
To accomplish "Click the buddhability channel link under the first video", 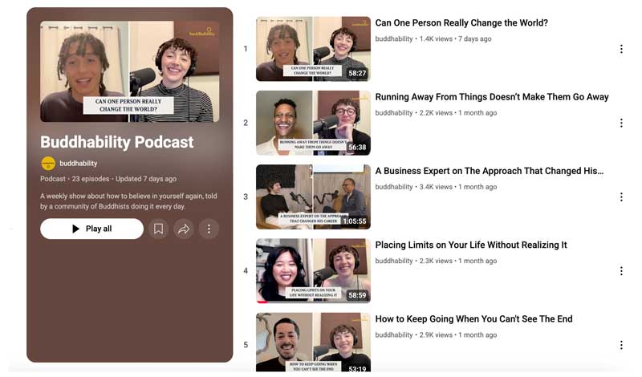I will [394, 39].
